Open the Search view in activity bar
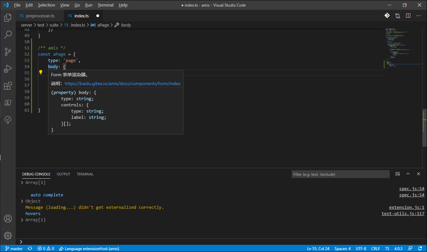Image resolution: width=427 pixels, height=252 pixels. [x=8, y=34]
